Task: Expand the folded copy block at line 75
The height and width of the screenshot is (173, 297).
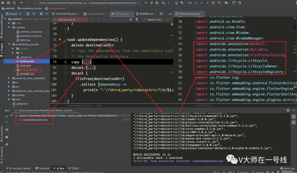Action: (65, 62)
